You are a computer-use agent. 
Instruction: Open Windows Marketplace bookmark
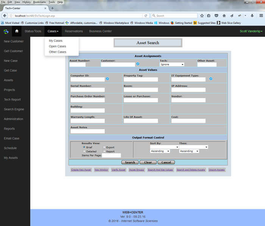coord(114,23)
